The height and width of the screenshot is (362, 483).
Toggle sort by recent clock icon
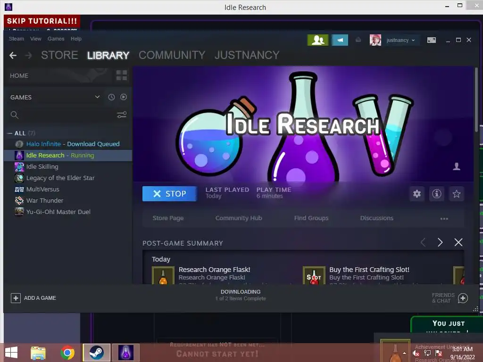coord(111,97)
